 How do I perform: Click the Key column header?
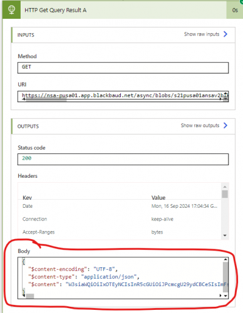[x=27, y=198]
